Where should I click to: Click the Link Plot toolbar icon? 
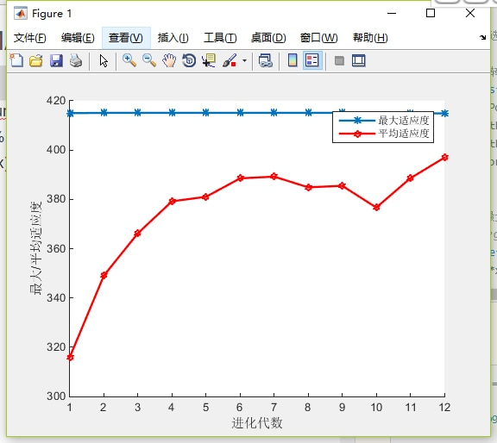coord(266,60)
